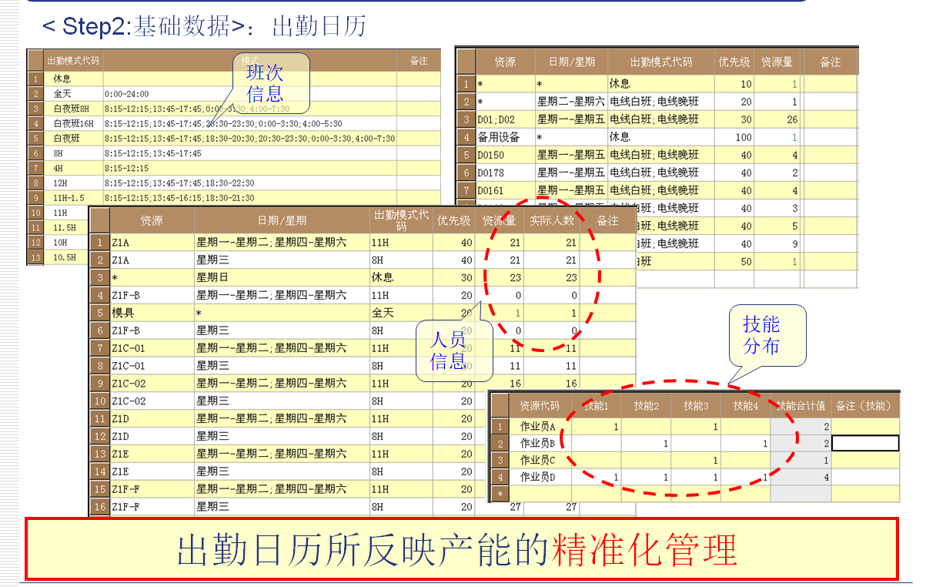Click the 班次信息 callout bubble
Screen dimensions: 936x587
coord(266,83)
